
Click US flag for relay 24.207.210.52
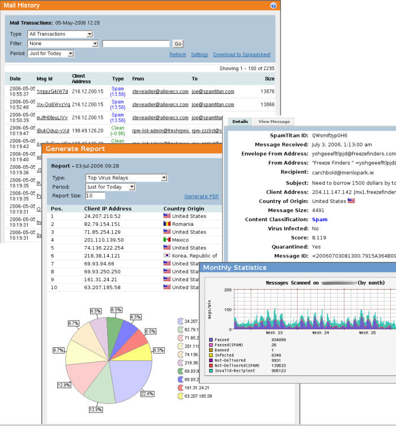click(167, 216)
